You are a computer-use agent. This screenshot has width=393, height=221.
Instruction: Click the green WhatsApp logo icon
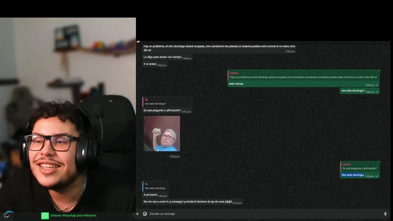[45, 215]
